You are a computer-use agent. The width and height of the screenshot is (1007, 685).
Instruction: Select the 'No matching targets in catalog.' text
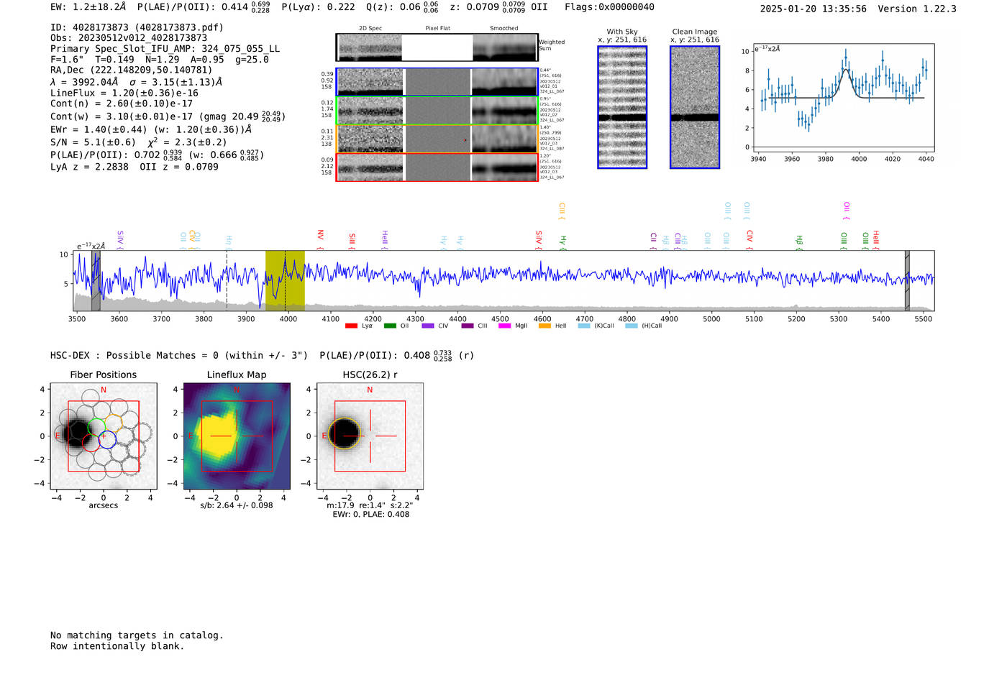coord(137,635)
